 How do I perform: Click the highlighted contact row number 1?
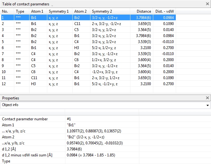pos(7,18)
